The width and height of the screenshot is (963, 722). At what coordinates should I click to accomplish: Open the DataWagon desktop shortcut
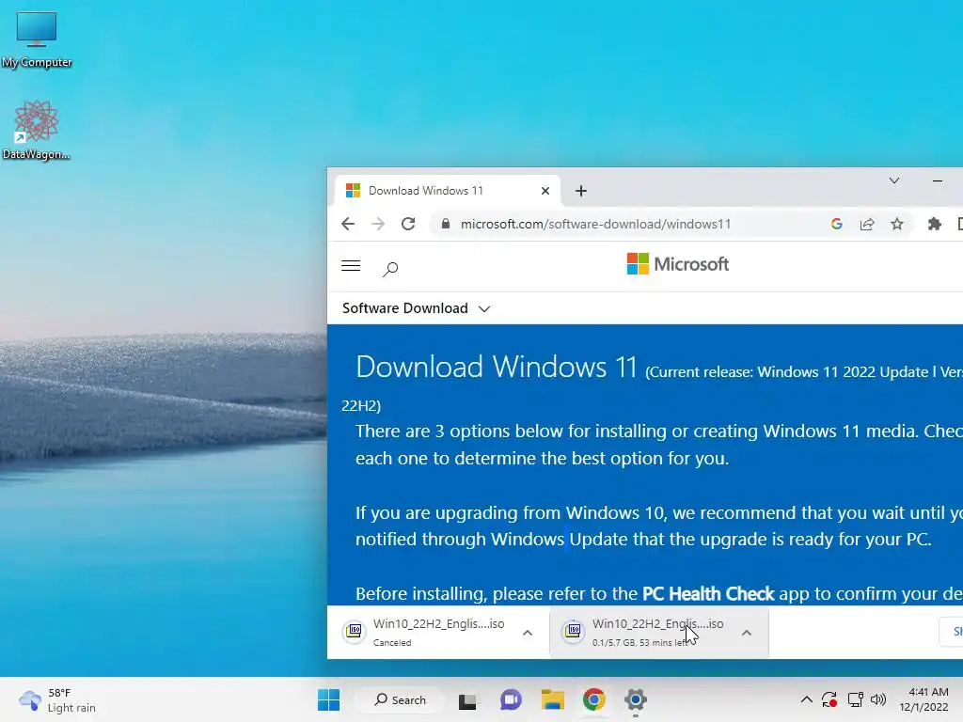tap(37, 130)
